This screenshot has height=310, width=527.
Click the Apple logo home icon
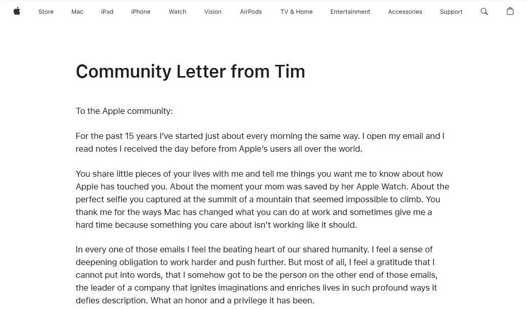coord(17,11)
